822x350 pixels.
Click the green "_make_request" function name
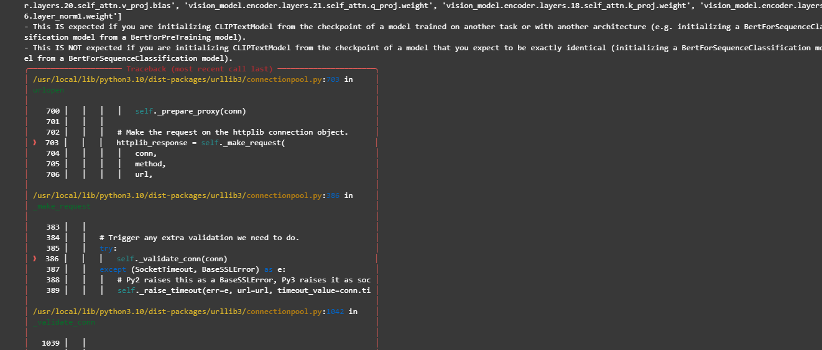61,206
